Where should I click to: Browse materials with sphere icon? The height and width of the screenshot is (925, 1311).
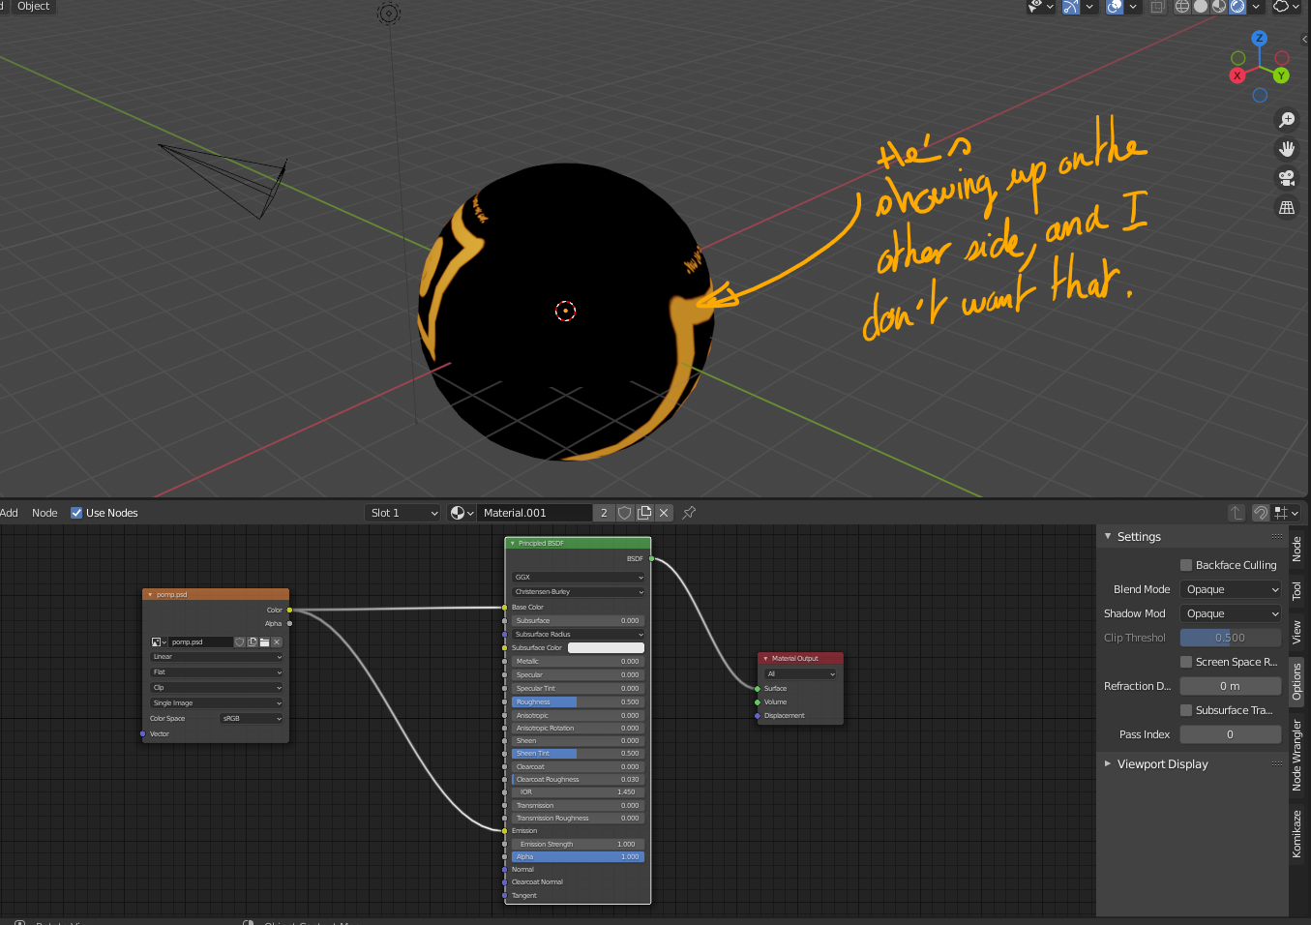click(462, 513)
